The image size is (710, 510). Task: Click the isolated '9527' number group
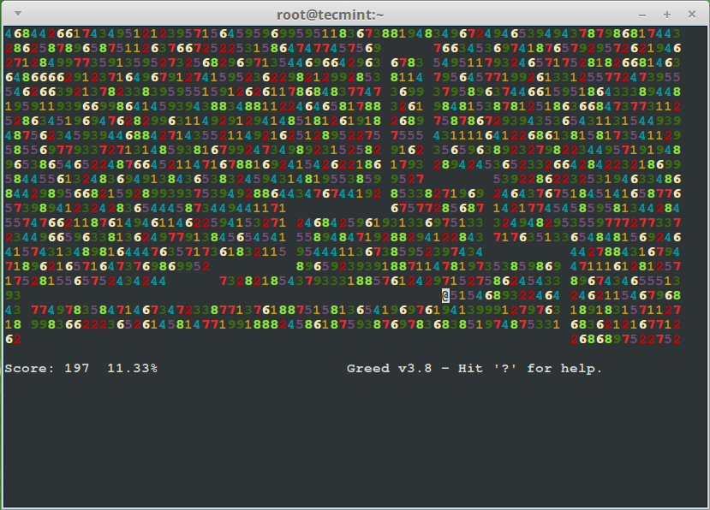pos(407,179)
